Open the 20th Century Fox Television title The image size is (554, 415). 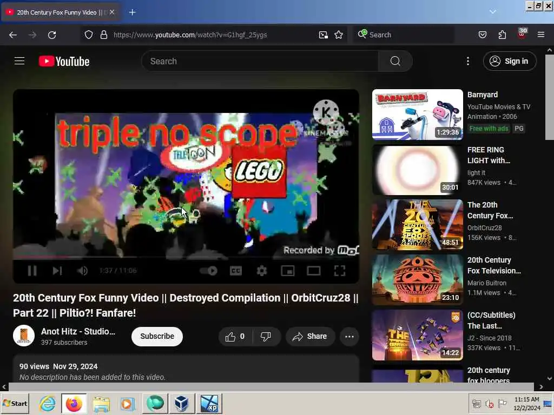tap(494, 265)
